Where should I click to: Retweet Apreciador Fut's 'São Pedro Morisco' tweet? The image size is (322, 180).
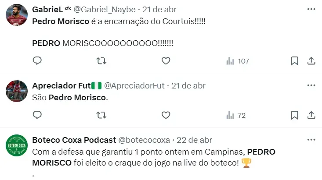(x=101, y=115)
